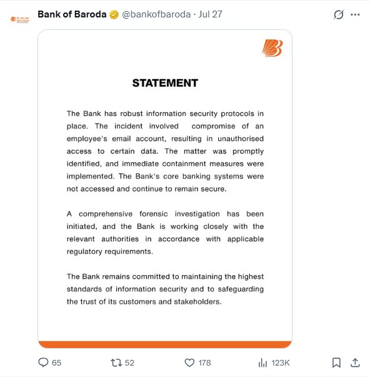This screenshot has height=378, width=370.
Task: Open view analytics bar chart icon
Action: [262, 362]
